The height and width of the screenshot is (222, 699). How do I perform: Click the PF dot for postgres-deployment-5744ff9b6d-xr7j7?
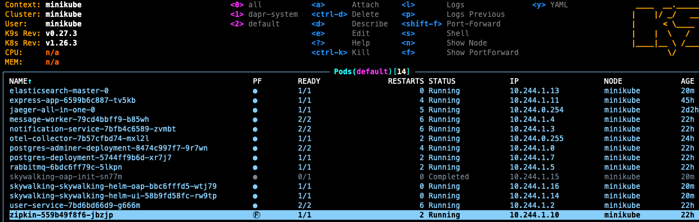click(256, 158)
